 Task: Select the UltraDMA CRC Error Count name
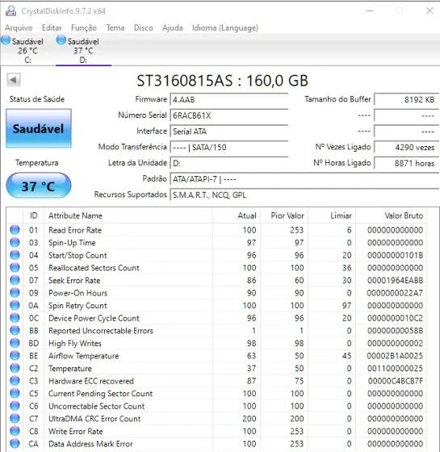coord(94,419)
